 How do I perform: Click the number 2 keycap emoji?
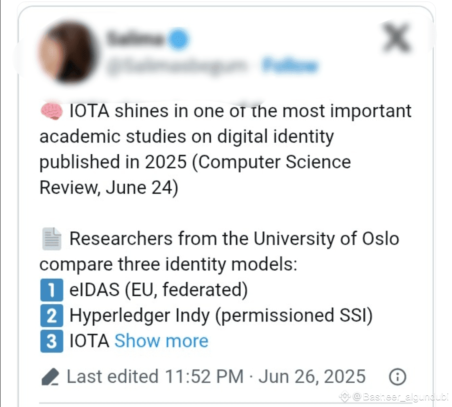[51, 316]
